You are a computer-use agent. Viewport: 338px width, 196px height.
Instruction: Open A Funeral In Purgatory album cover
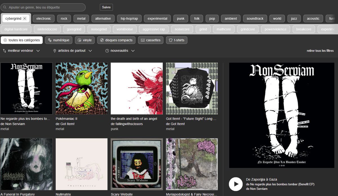tap(26, 164)
